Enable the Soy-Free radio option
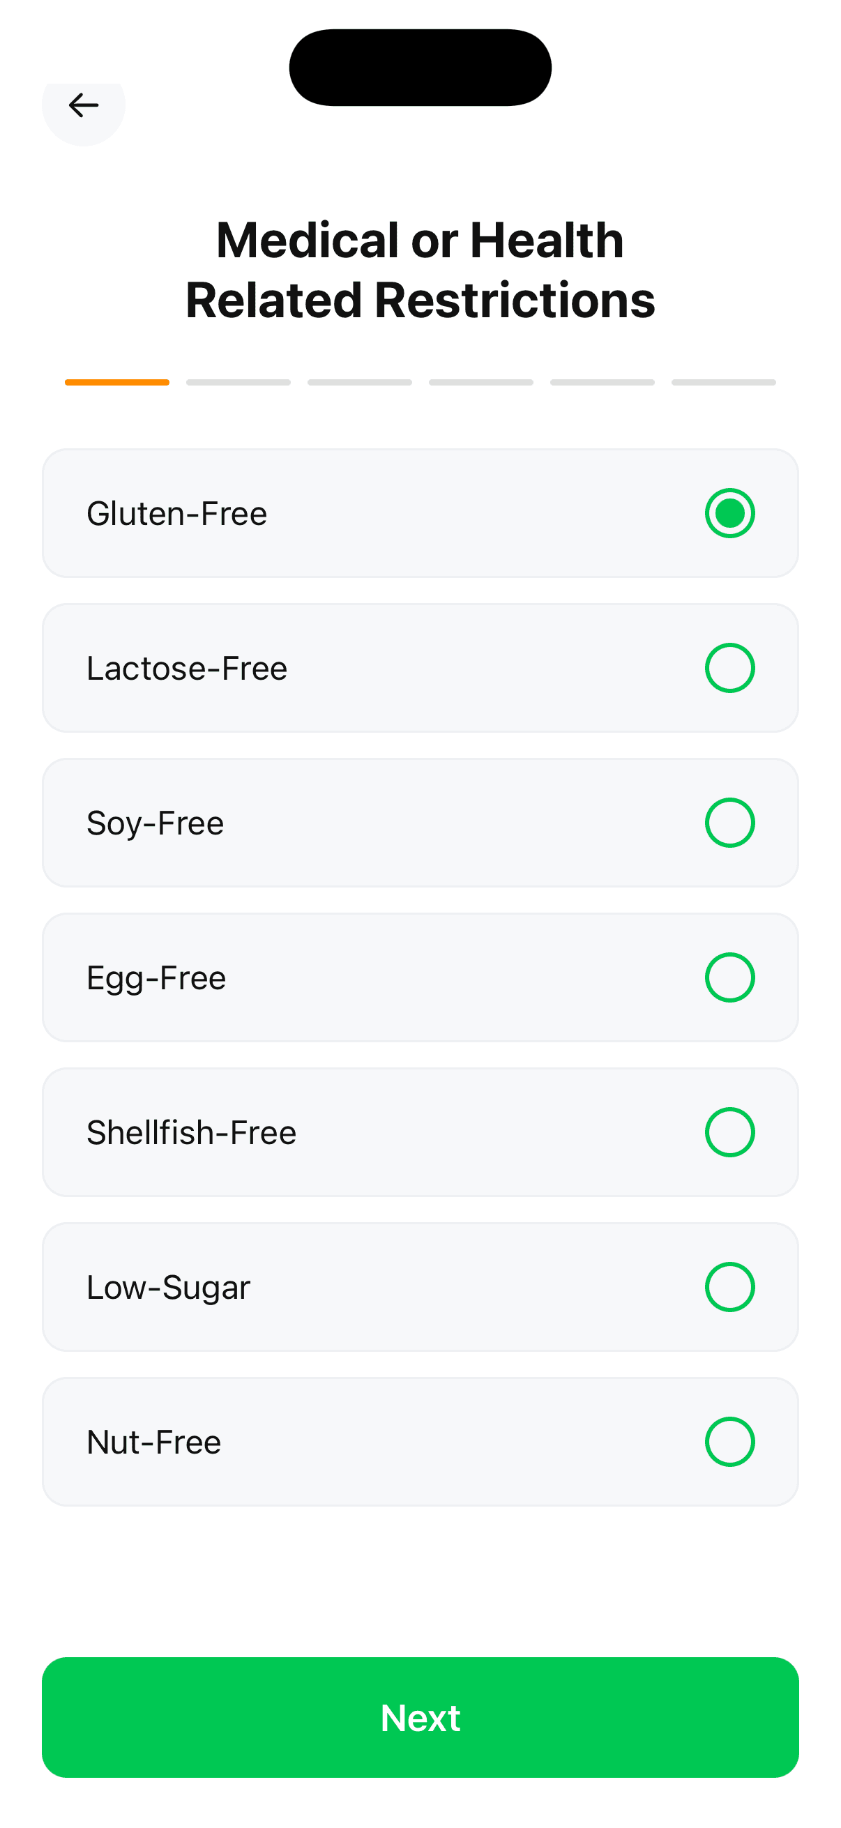 tap(729, 823)
